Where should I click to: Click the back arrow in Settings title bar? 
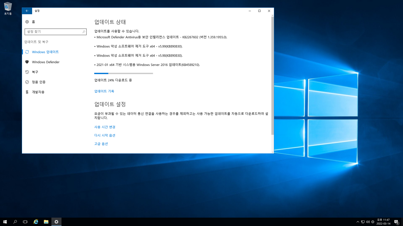coord(27,11)
